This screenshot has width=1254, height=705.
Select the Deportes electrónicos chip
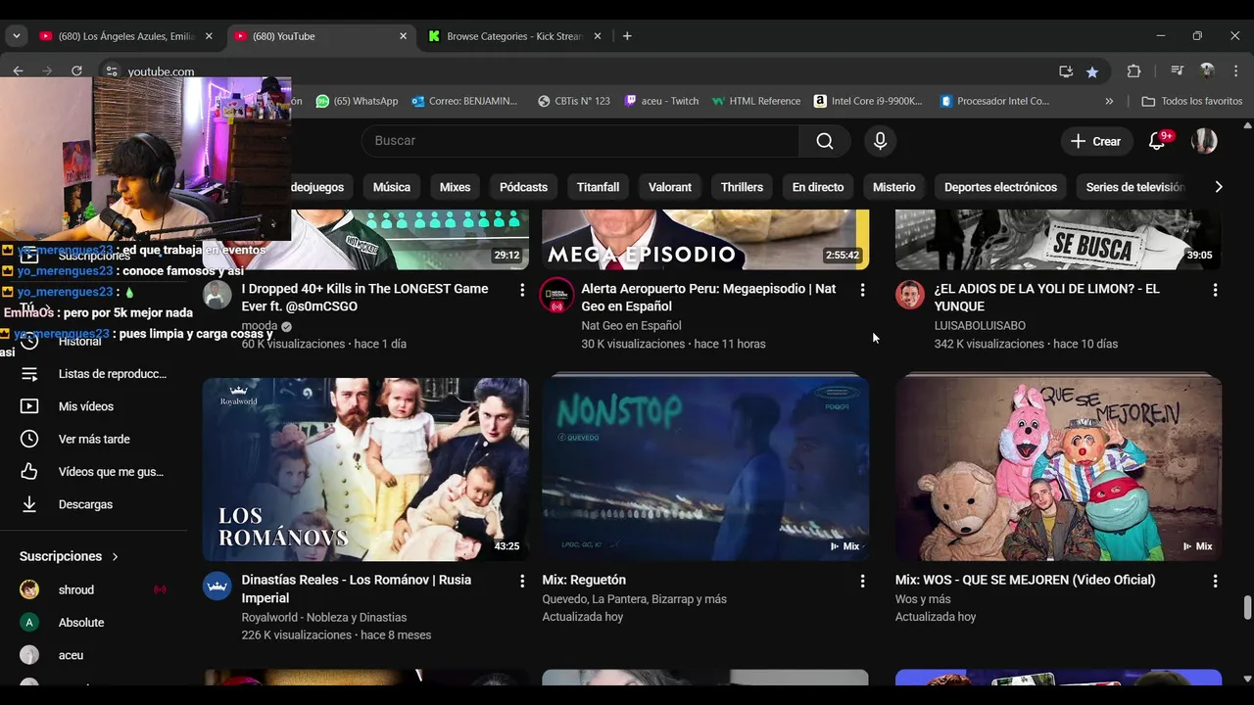coord(1000,187)
